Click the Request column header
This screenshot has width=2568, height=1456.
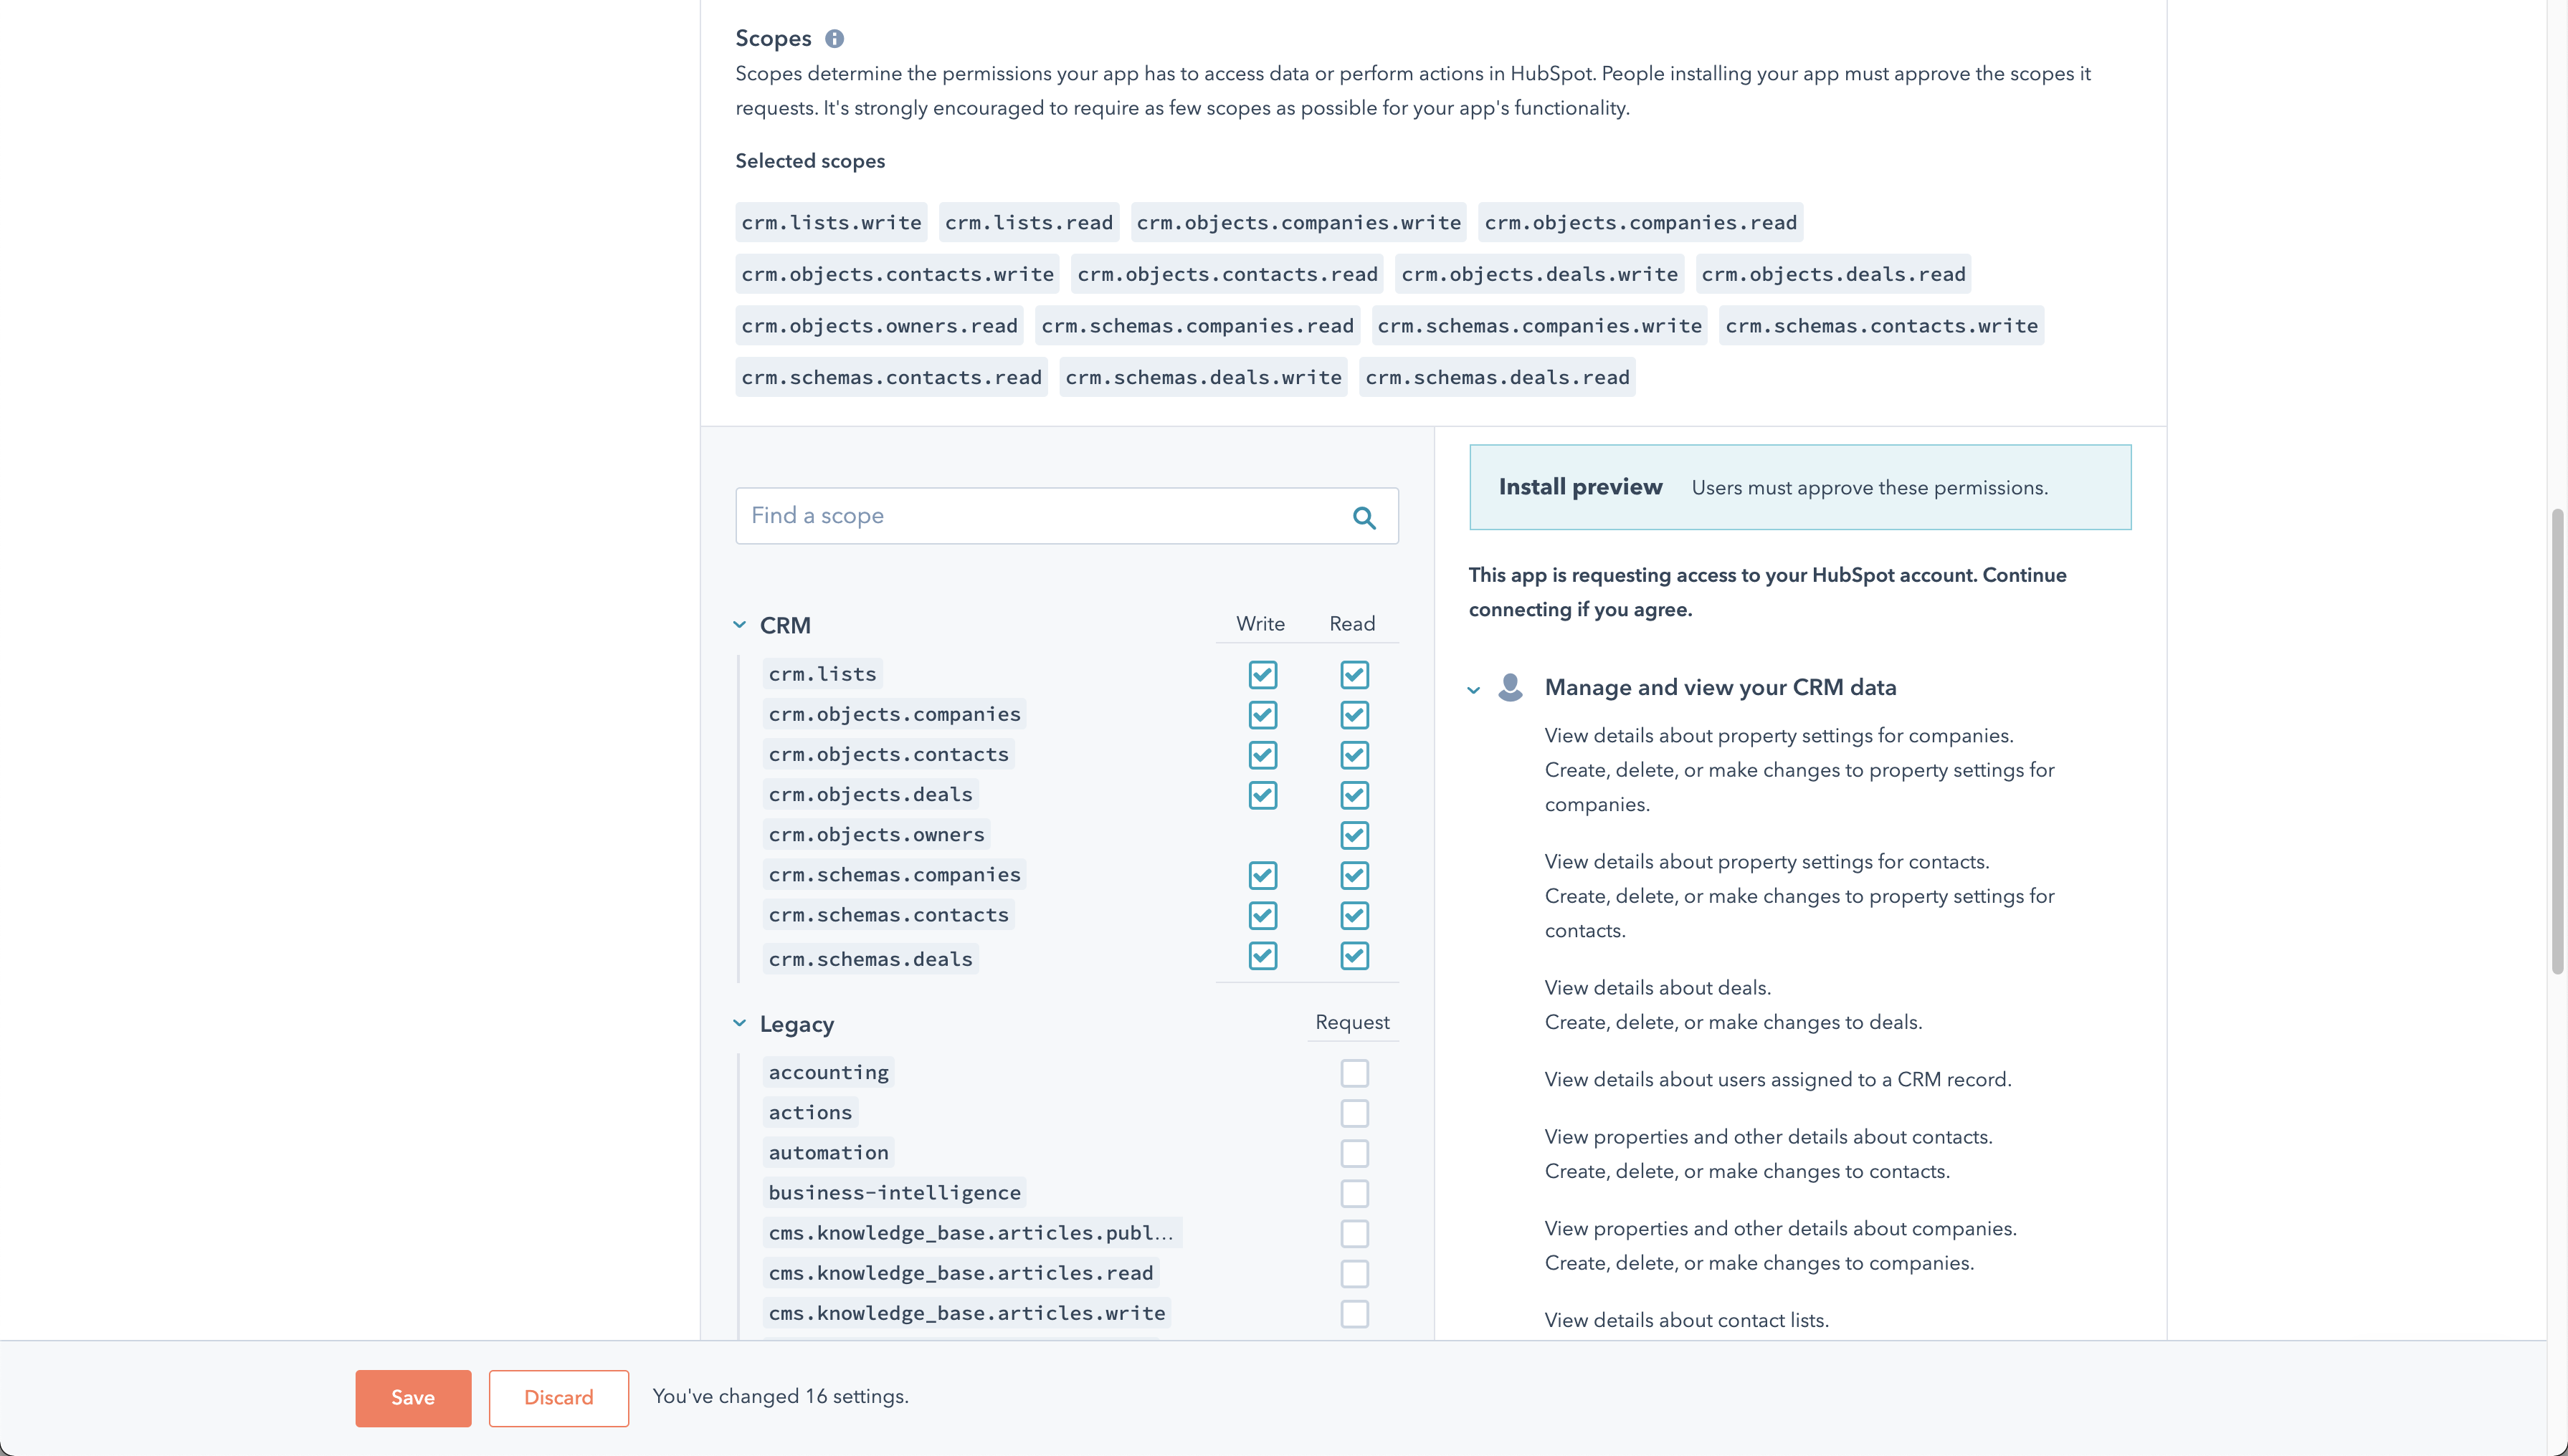point(1353,1022)
